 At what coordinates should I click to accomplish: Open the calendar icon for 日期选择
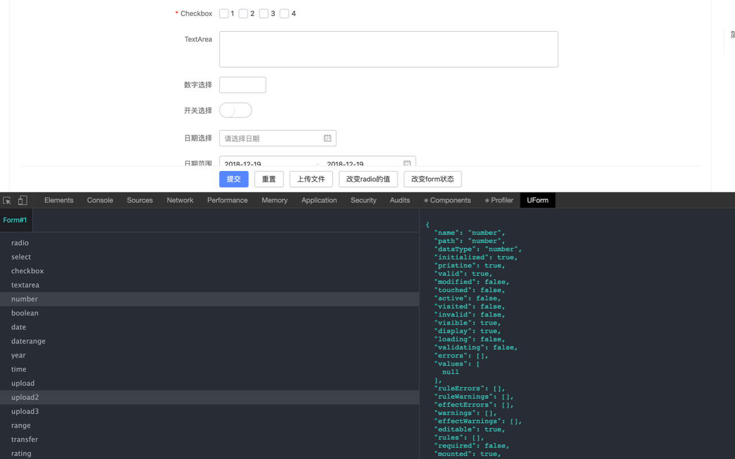pyautogui.click(x=327, y=138)
